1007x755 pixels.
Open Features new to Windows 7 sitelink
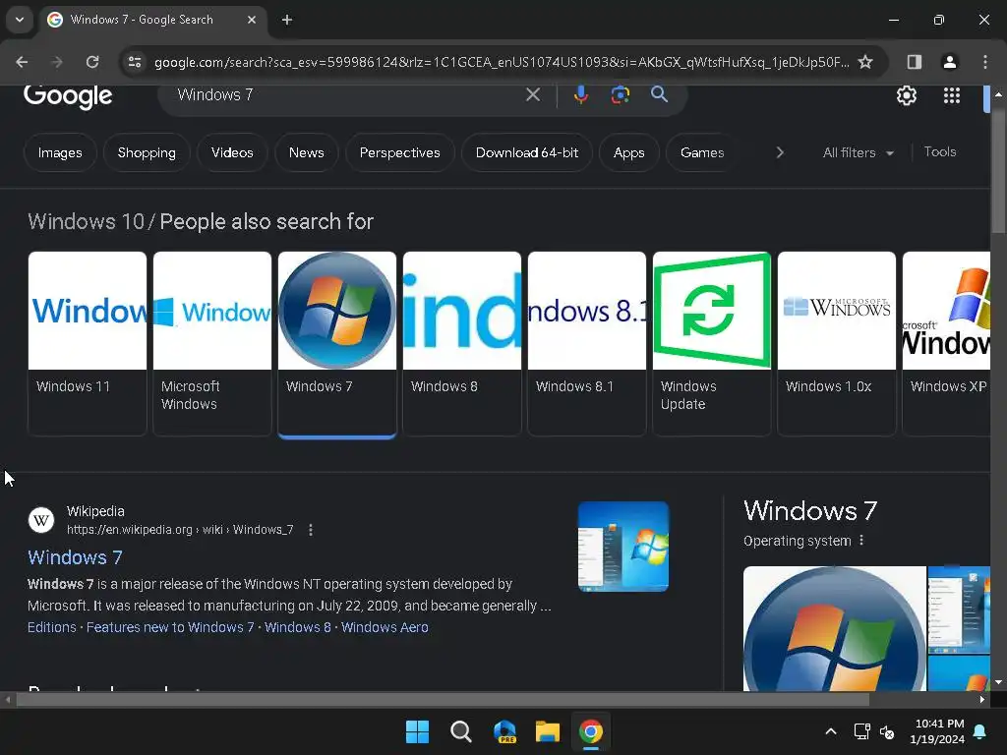(x=170, y=627)
